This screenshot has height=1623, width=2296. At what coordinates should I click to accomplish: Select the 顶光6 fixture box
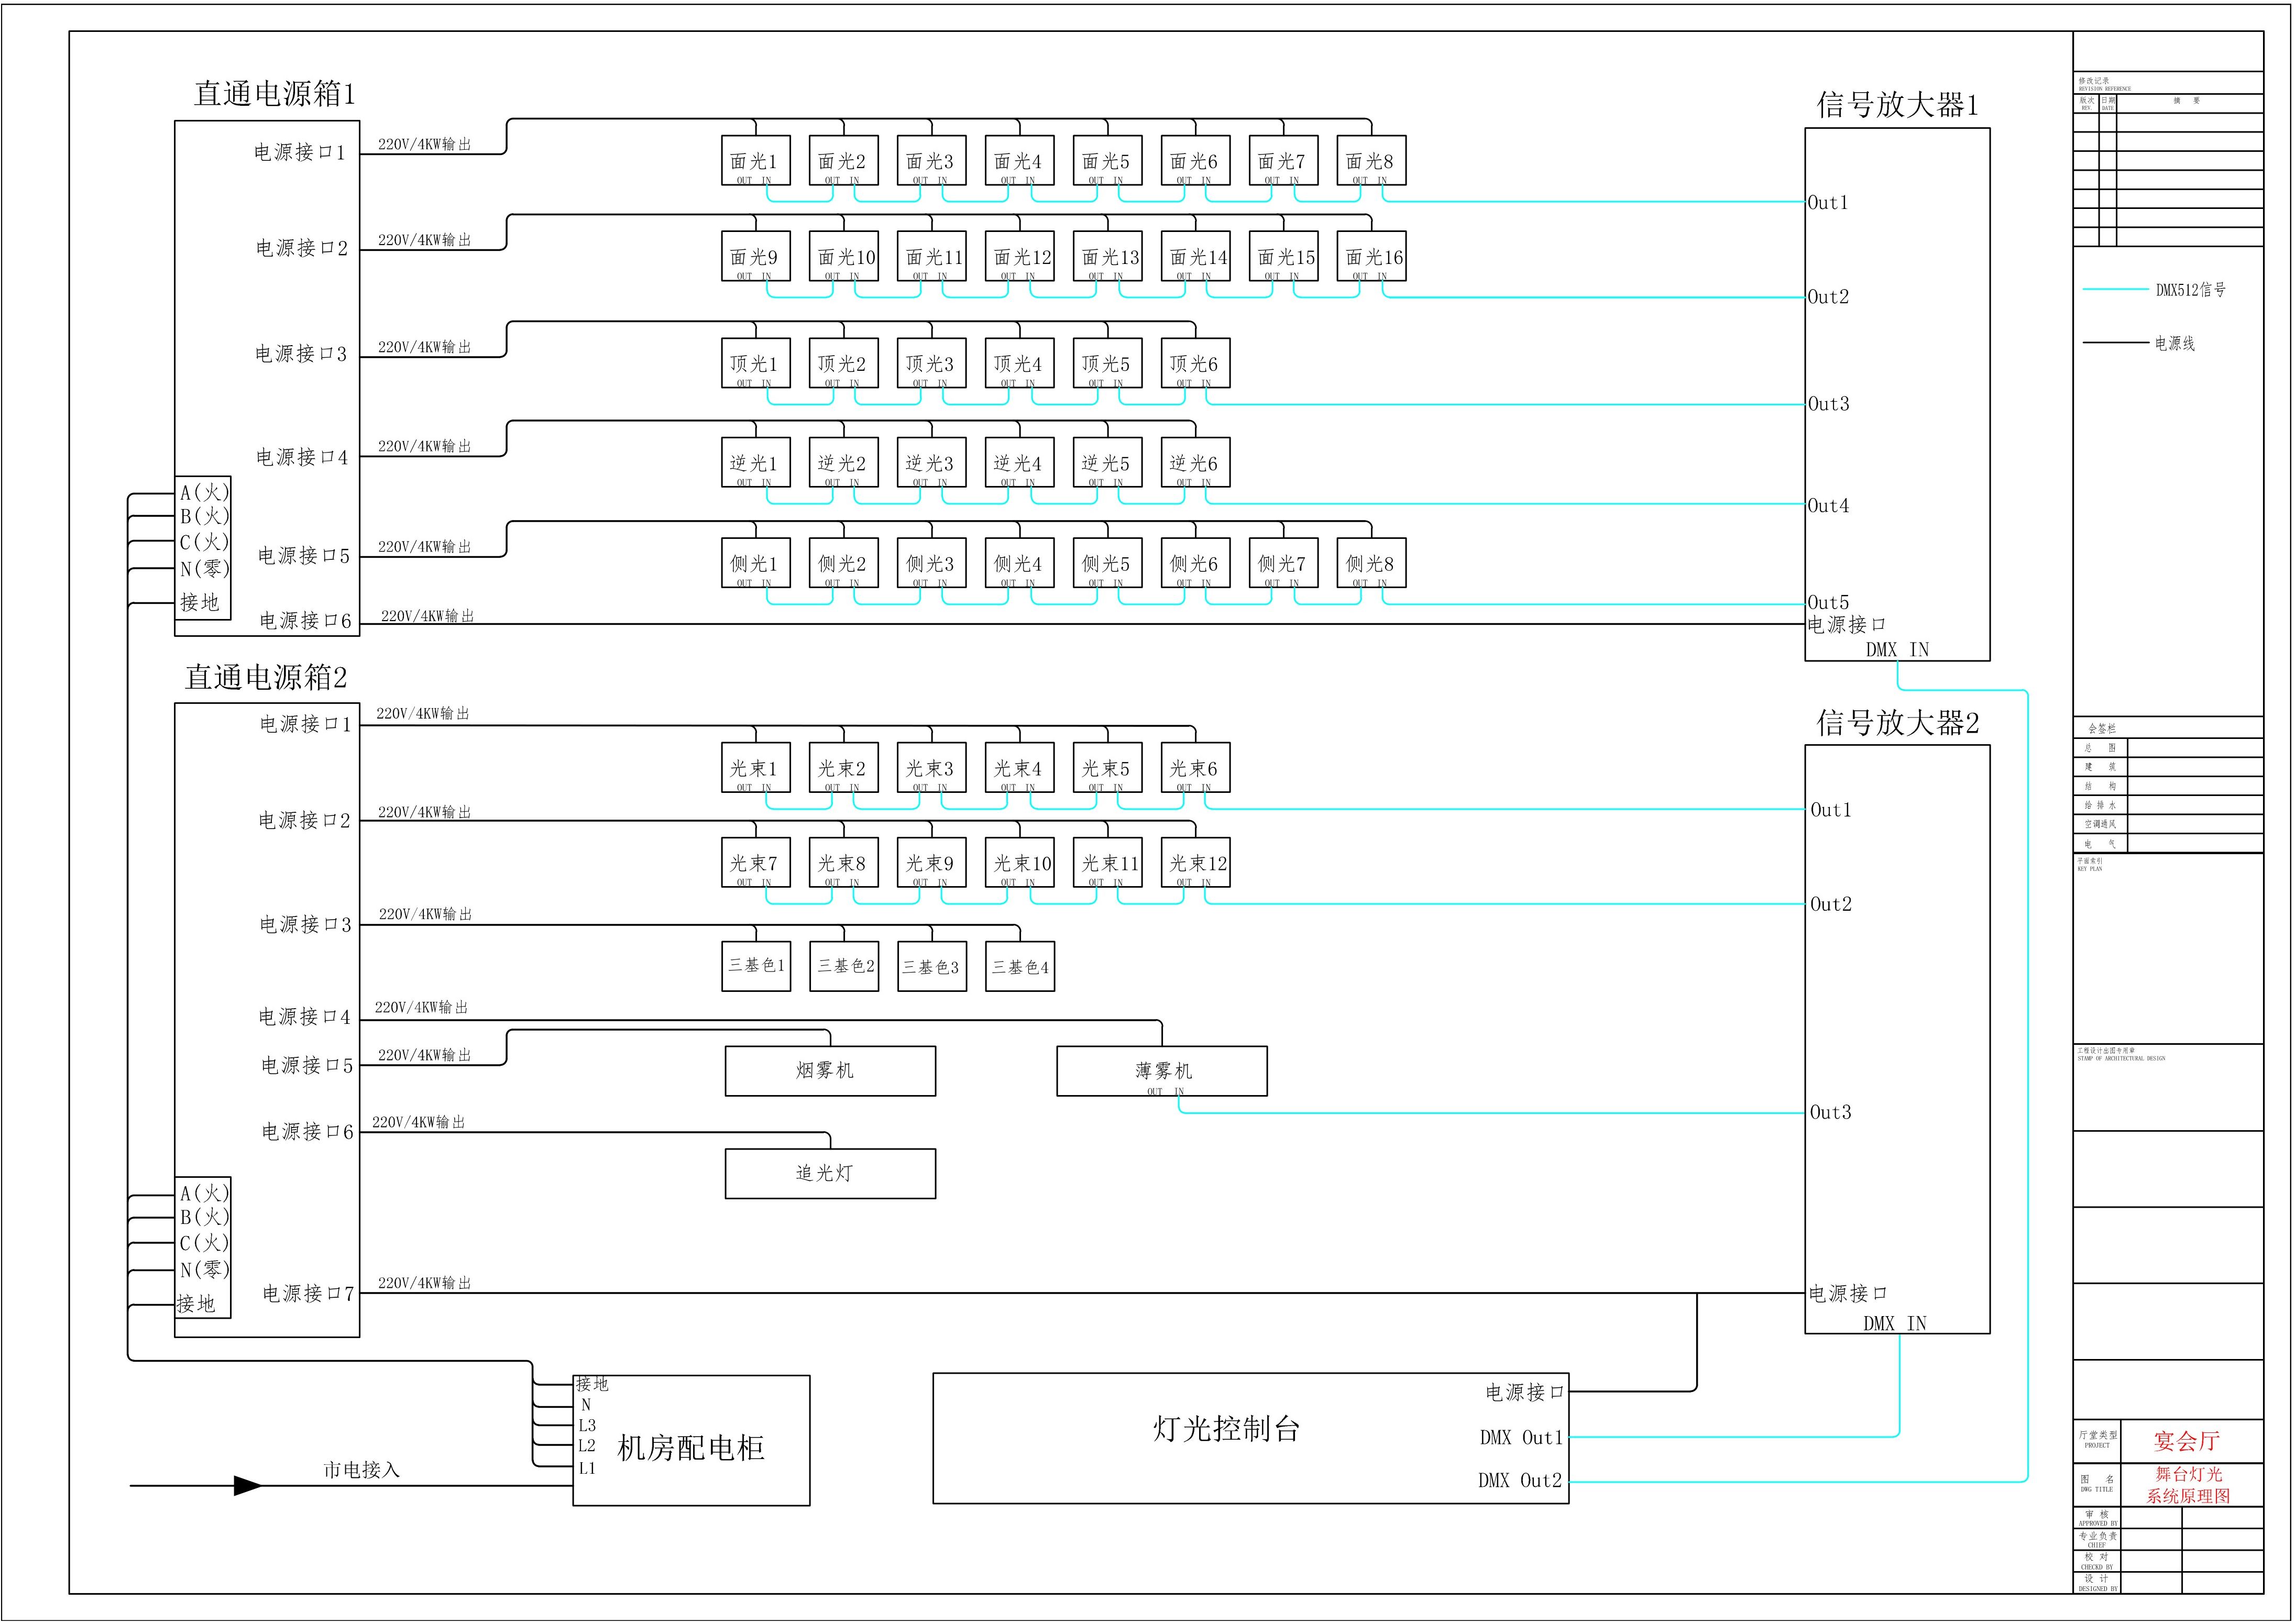pos(1196,363)
